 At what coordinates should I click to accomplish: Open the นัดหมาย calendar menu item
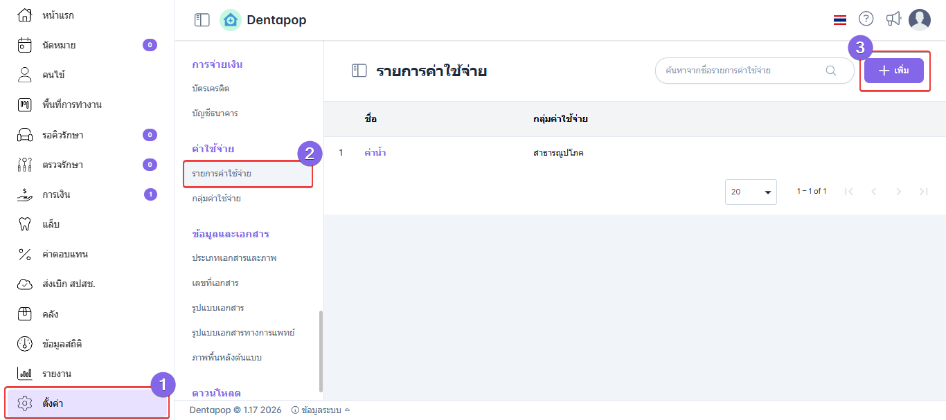(58, 45)
